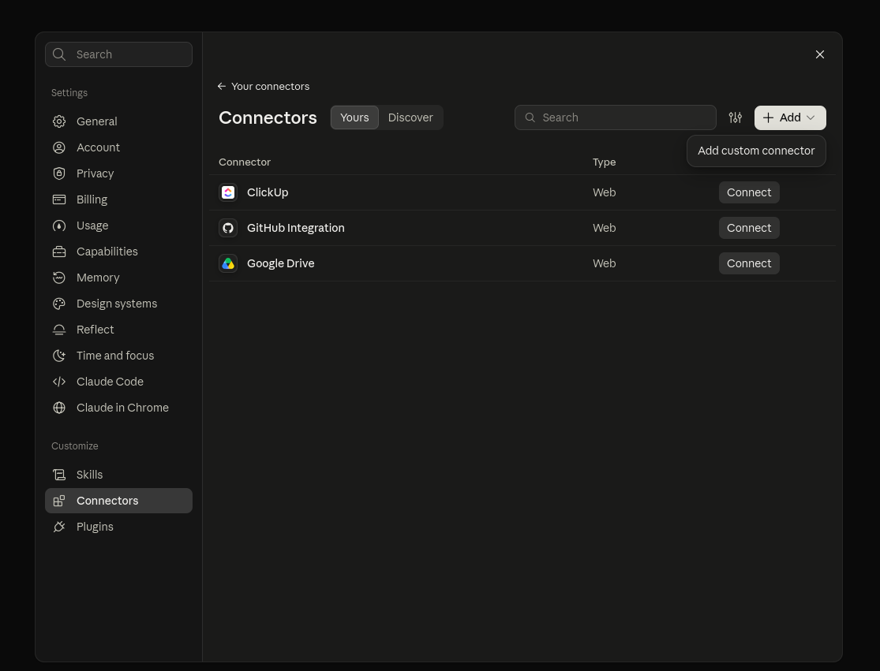This screenshot has height=671, width=880.
Task: Go to Claude in Chrome globe icon
Action: point(59,408)
